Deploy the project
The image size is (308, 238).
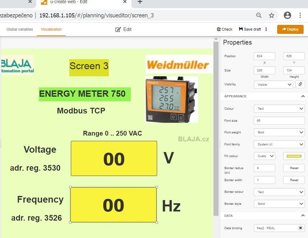coord(290,29)
